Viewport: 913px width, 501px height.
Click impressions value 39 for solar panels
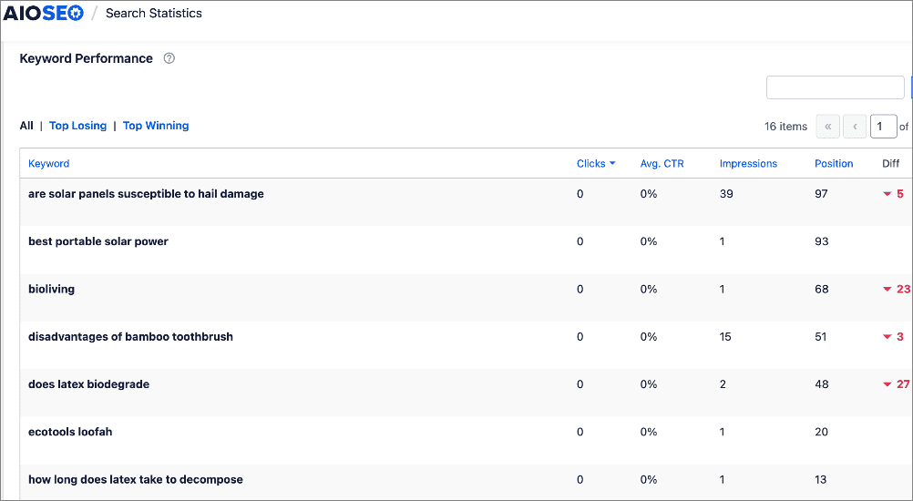(726, 194)
